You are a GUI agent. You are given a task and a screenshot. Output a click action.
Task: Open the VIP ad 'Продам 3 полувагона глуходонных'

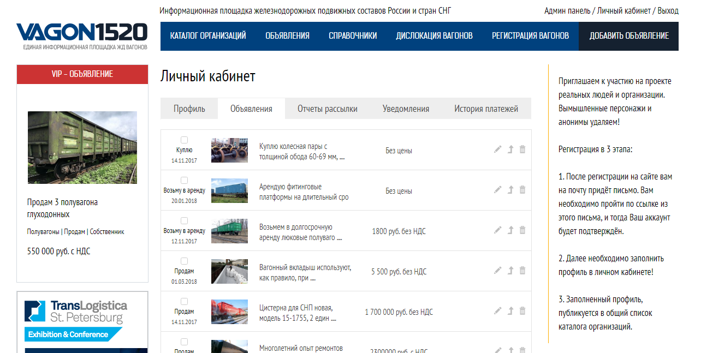[62, 208]
